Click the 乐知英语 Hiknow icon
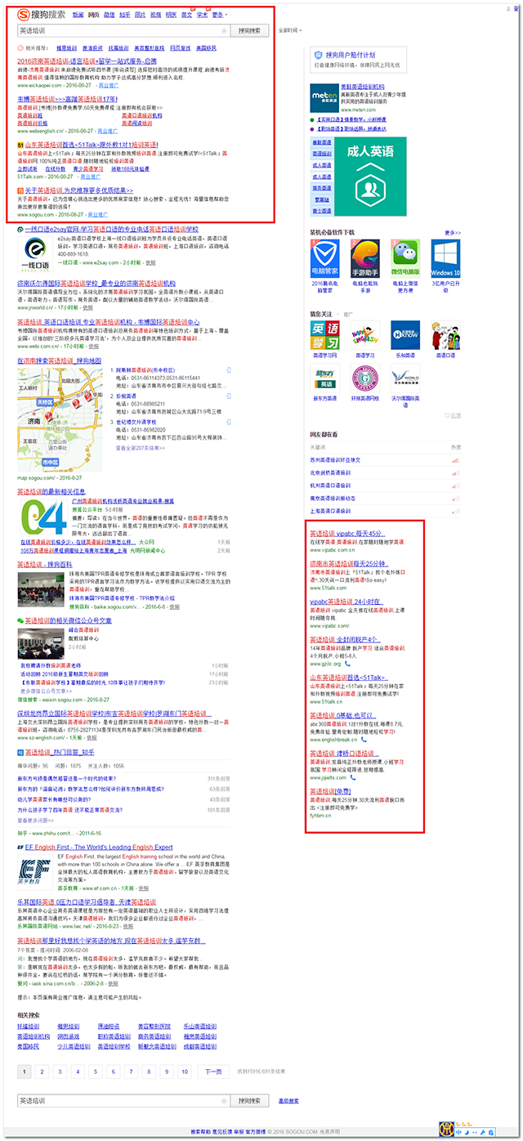 (x=405, y=335)
